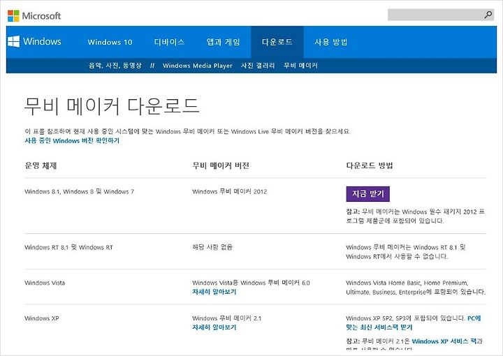Image resolution: width=503 pixels, height=356 pixels.
Task: Open 무비 메이커 submenu link
Action: click(x=300, y=66)
